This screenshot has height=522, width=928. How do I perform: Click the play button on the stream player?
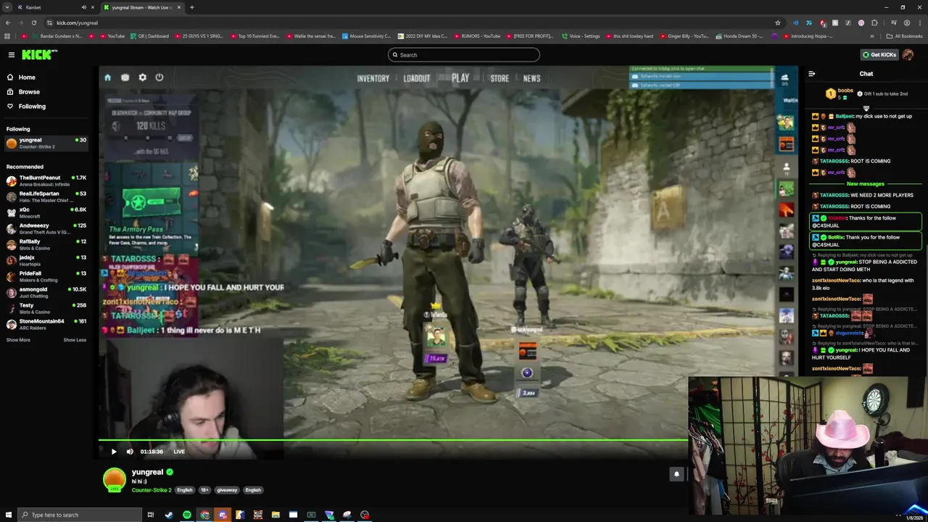click(x=114, y=452)
